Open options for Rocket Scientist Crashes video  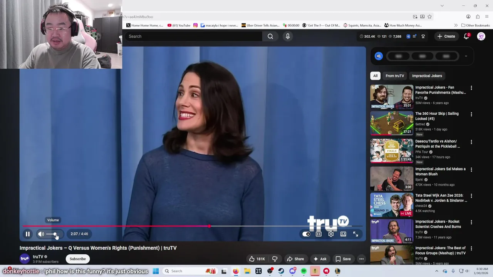(x=471, y=222)
